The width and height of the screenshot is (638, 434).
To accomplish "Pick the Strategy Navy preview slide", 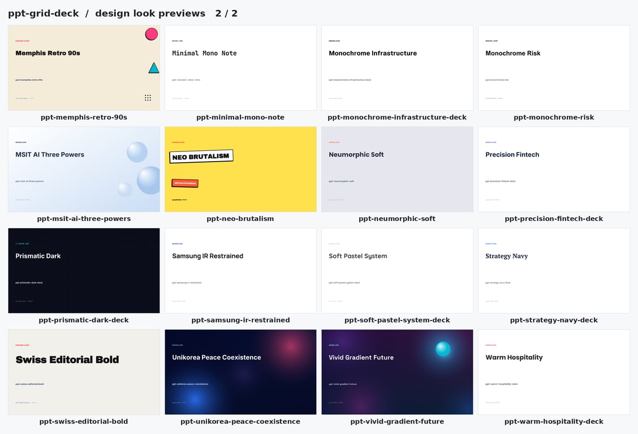I will click(x=554, y=271).
